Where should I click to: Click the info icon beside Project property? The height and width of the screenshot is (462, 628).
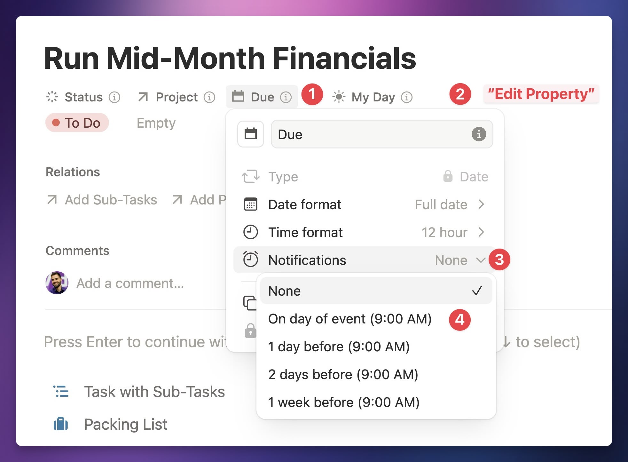tap(209, 97)
